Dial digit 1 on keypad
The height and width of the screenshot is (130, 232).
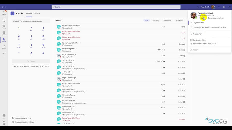pos(19,28)
